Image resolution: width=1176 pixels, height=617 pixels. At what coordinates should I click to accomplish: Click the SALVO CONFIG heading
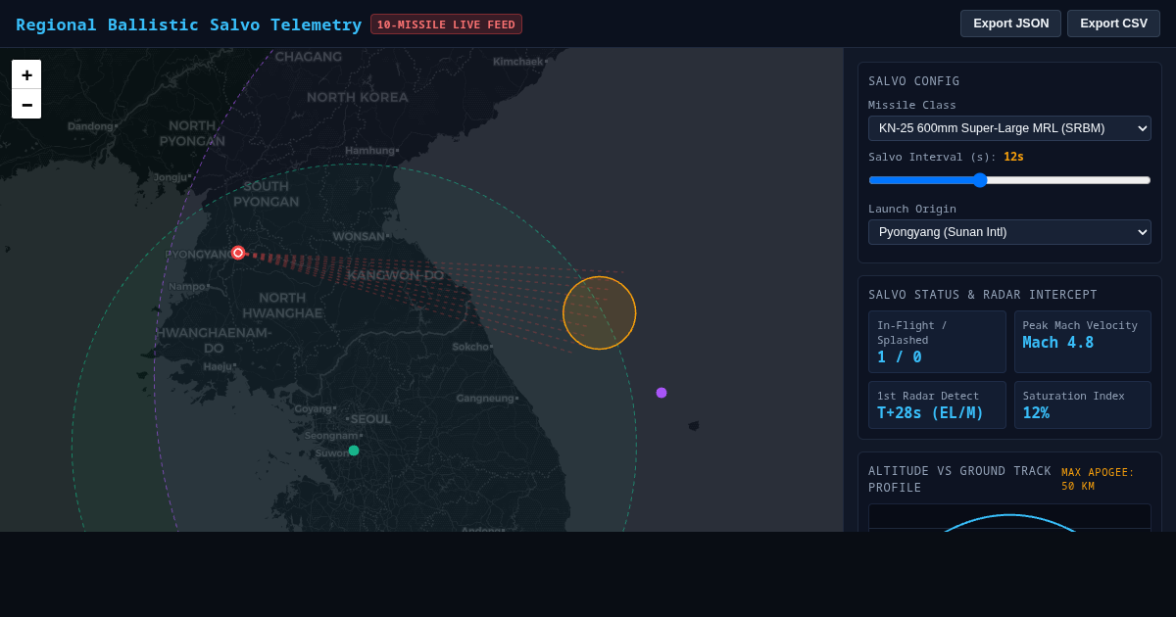(914, 81)
